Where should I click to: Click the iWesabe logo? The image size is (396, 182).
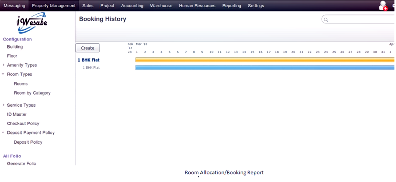[x=32, y=24]
